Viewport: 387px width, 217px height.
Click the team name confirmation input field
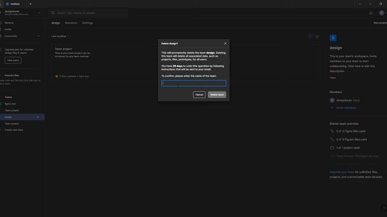(193, 83)
